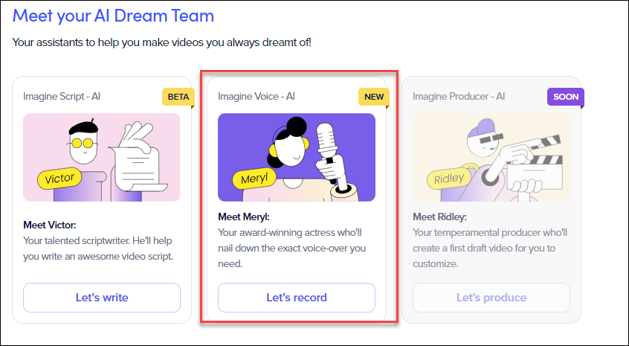Click the Meet your AI Dream Team heading
The height and width of the screenshot is (346, 629).
tap(113, 16)
